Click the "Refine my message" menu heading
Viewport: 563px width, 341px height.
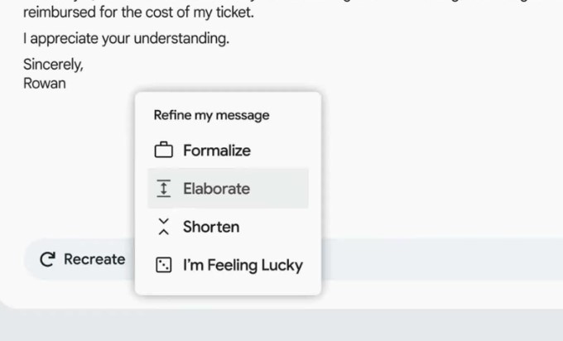[x=212, y=115]
